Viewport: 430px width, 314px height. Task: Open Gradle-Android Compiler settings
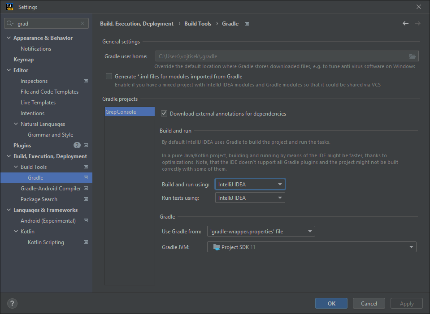click(51, 188)
